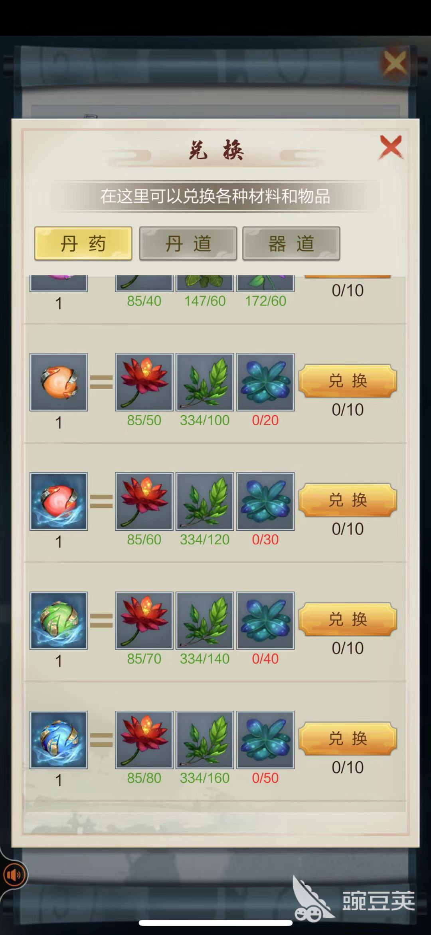
Task: Click 兑换 button for the green pill
Action: [348, 619]
